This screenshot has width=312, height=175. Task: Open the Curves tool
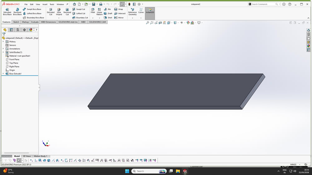(x=141, y=11)
